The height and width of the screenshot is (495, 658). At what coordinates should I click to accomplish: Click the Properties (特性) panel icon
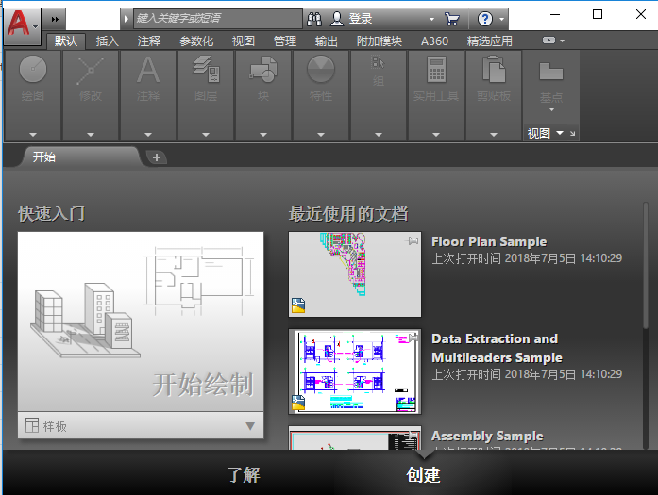tap(321, 72)
